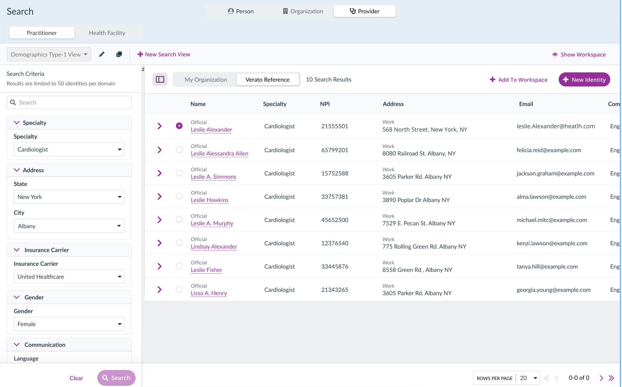Click the pencil edit view icon

coord(102,54)
